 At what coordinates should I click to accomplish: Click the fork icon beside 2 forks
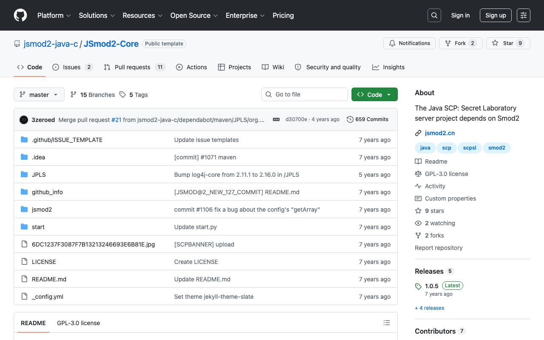tap(418, 235)
